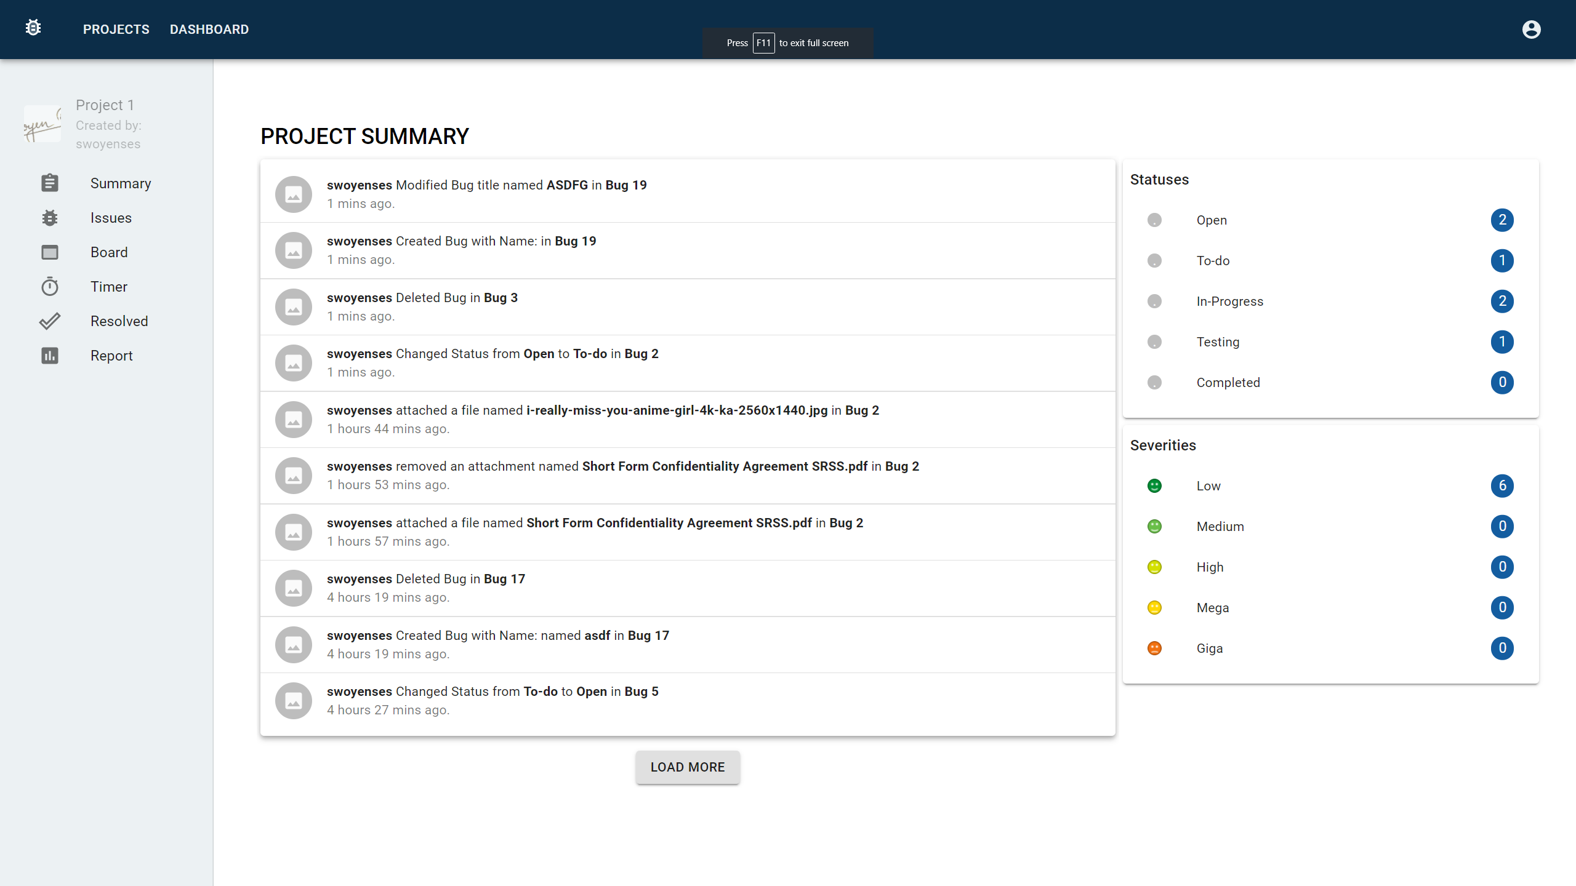Click the Load More button
The width and height of the screenshot is (1576, 886).
pyautogui.click(x=688, y=767)
